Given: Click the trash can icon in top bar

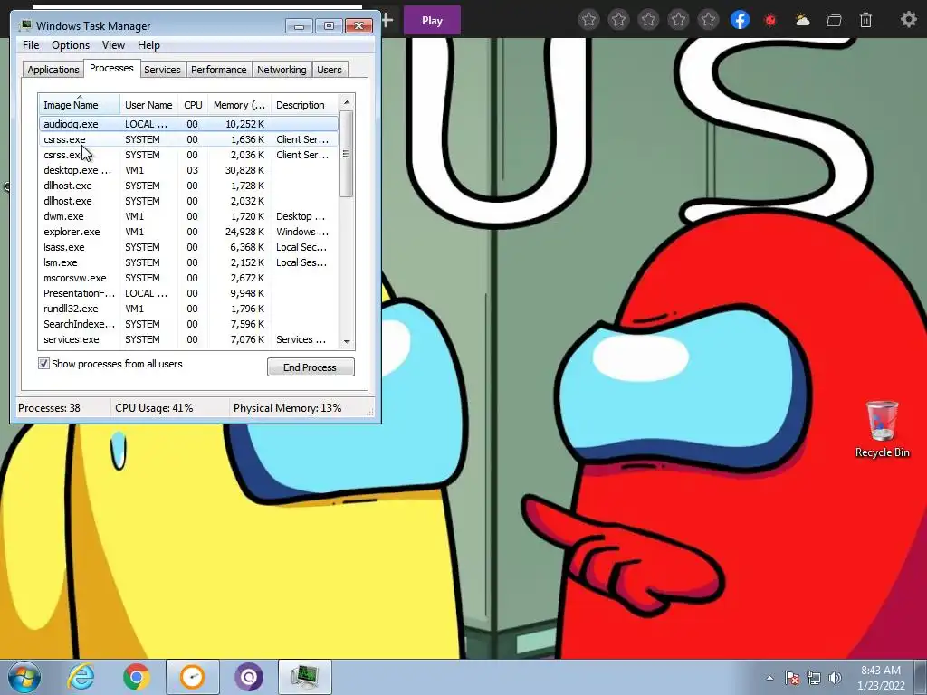Looking at the screenshot, I should pos(865,21).
